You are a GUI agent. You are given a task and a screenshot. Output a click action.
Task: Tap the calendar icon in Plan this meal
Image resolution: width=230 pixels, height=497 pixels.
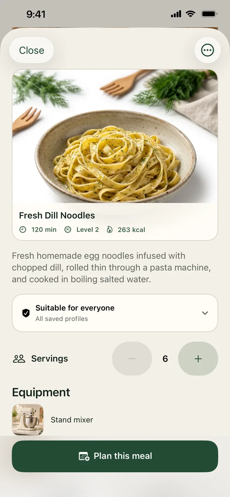coord(84,456)
